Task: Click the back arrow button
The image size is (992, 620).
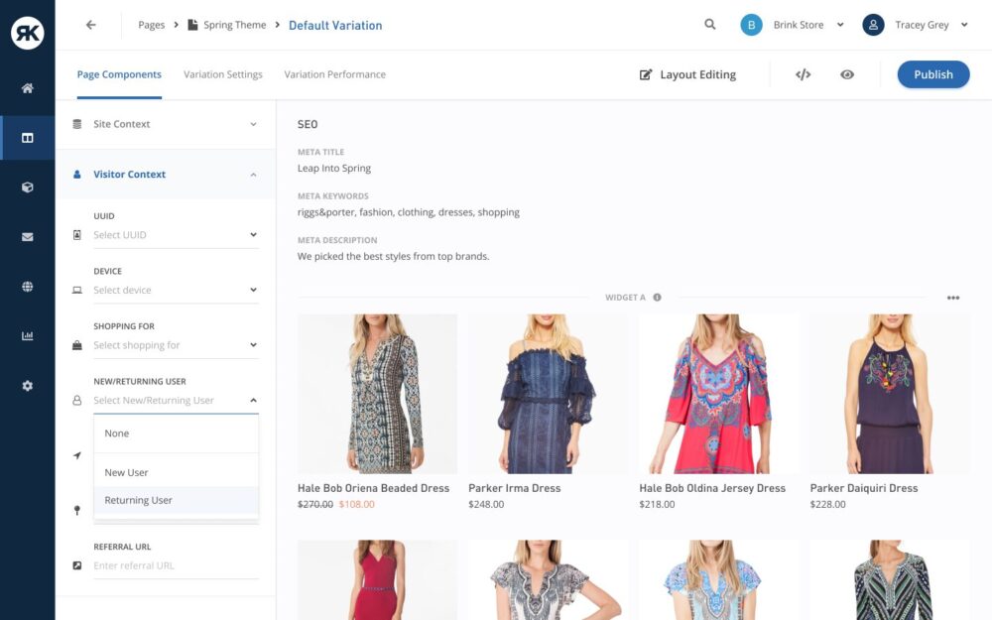Action: [91, 25]
